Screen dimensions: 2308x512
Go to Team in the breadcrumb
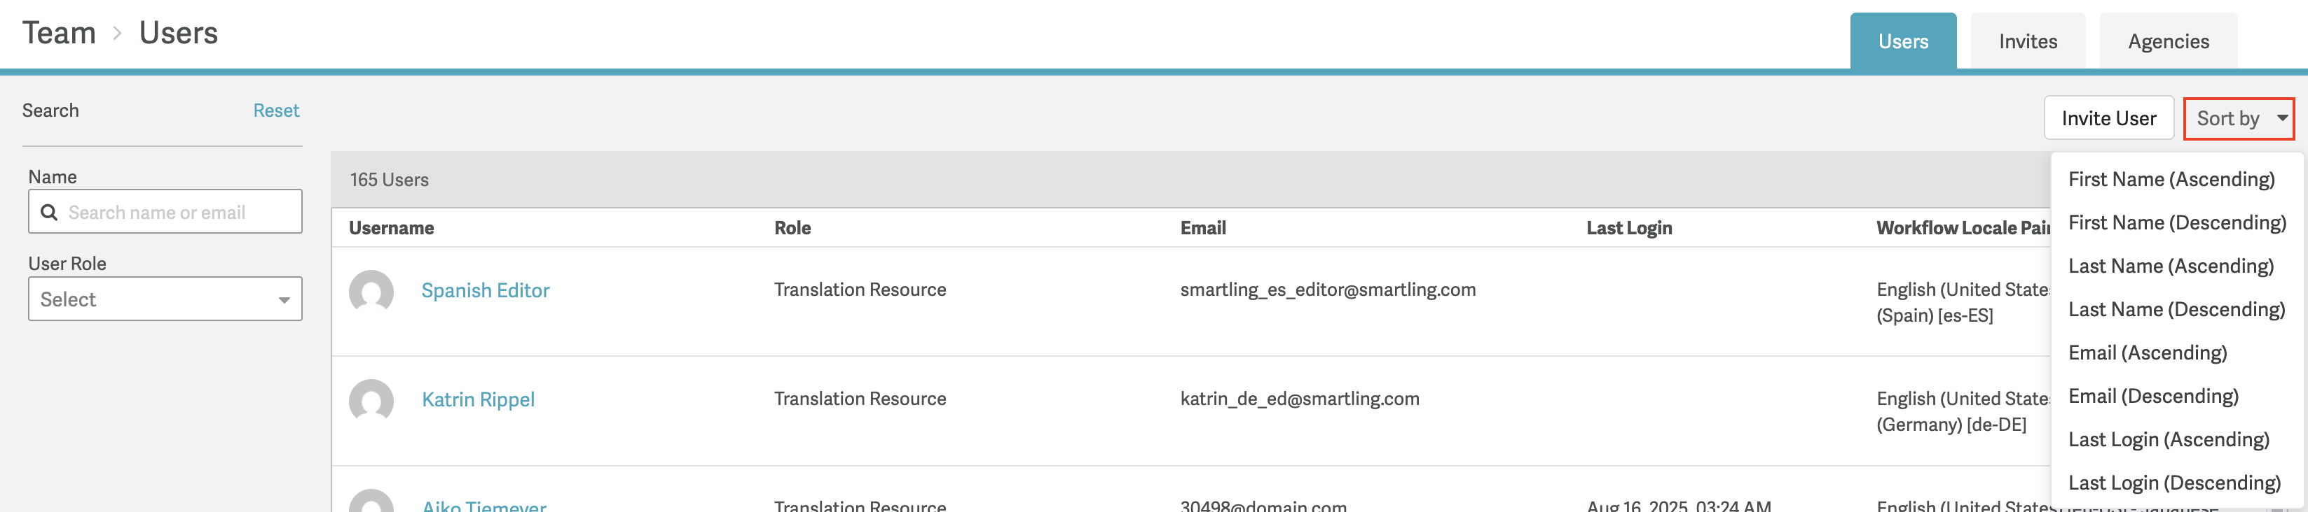tap(59, 33)
